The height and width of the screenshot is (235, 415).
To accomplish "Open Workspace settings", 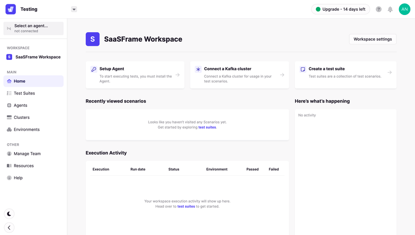I will (373, 39).
